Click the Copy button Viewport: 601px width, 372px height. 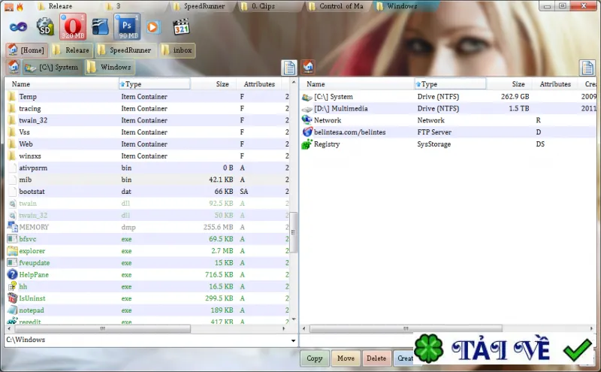pos(314,358)
